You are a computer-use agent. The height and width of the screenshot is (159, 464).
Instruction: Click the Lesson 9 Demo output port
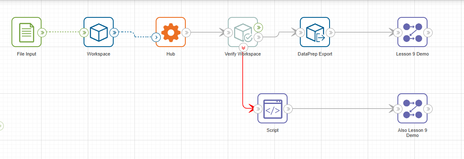pos(428,32)
